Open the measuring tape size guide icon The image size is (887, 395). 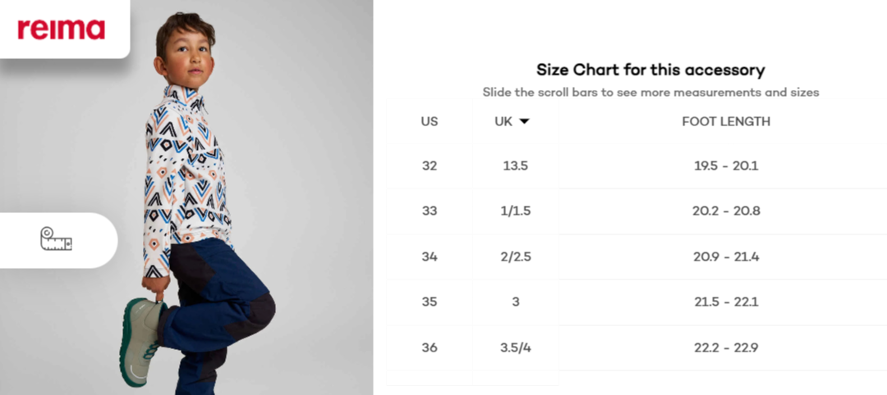click(x=56, y=239)
